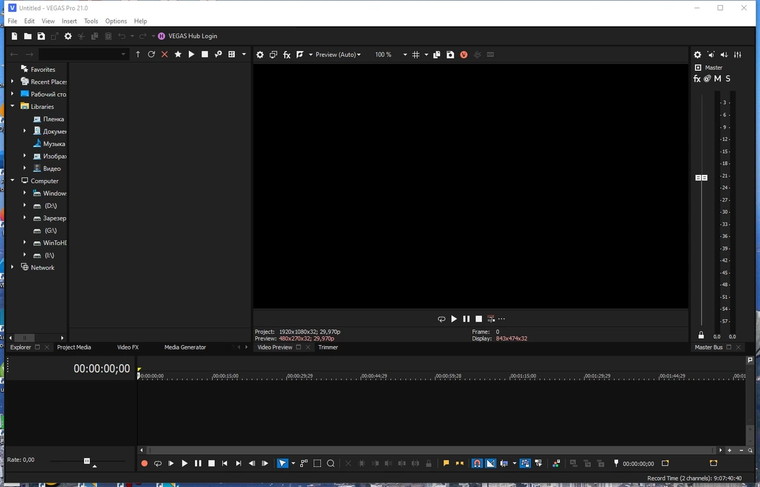760x487 pixels.
Task: Switch to the Media Generator tab
Action: [185, 347]
